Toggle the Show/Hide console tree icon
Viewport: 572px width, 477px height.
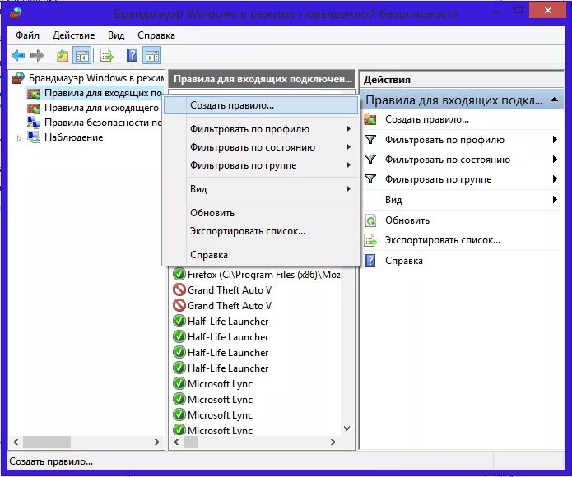click(81, 56)
